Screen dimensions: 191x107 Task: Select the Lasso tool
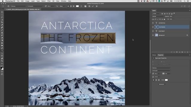(x=2, y=17)
